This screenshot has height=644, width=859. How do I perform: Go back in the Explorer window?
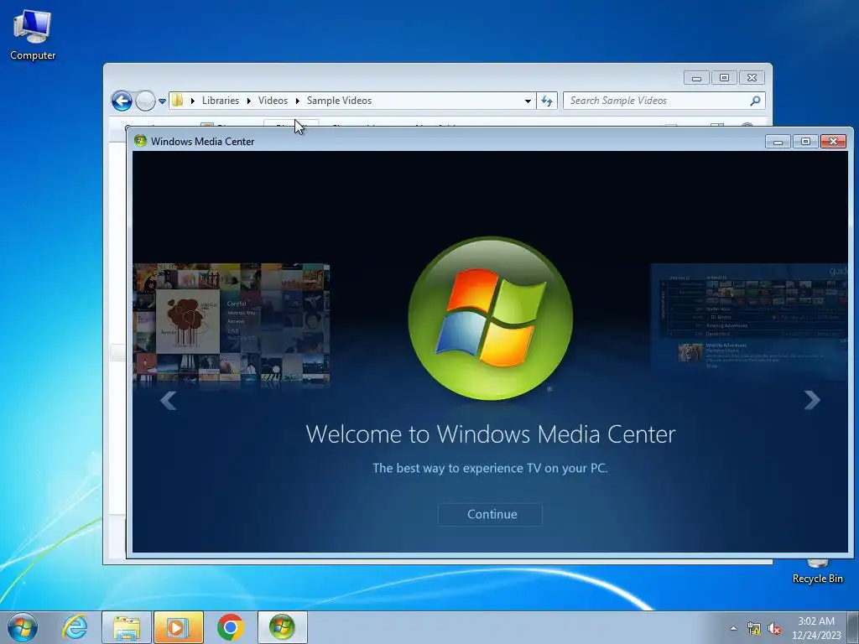click(x=122, y=101)
